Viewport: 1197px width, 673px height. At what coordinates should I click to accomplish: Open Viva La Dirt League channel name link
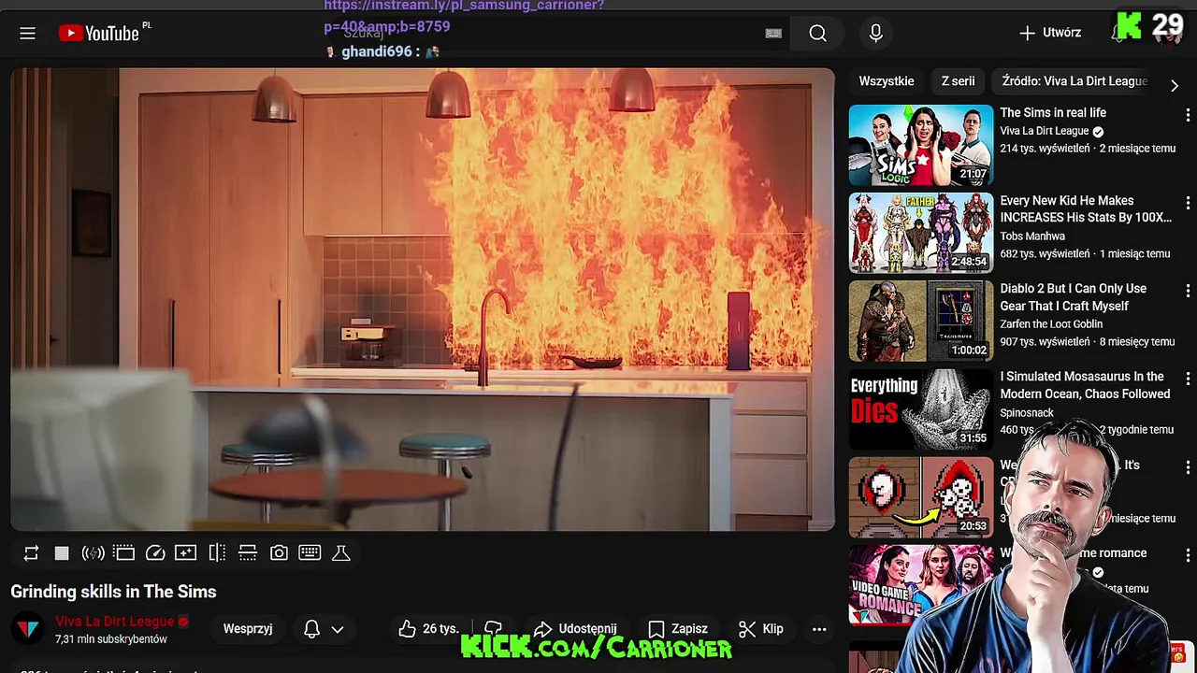tap(115, 622)
